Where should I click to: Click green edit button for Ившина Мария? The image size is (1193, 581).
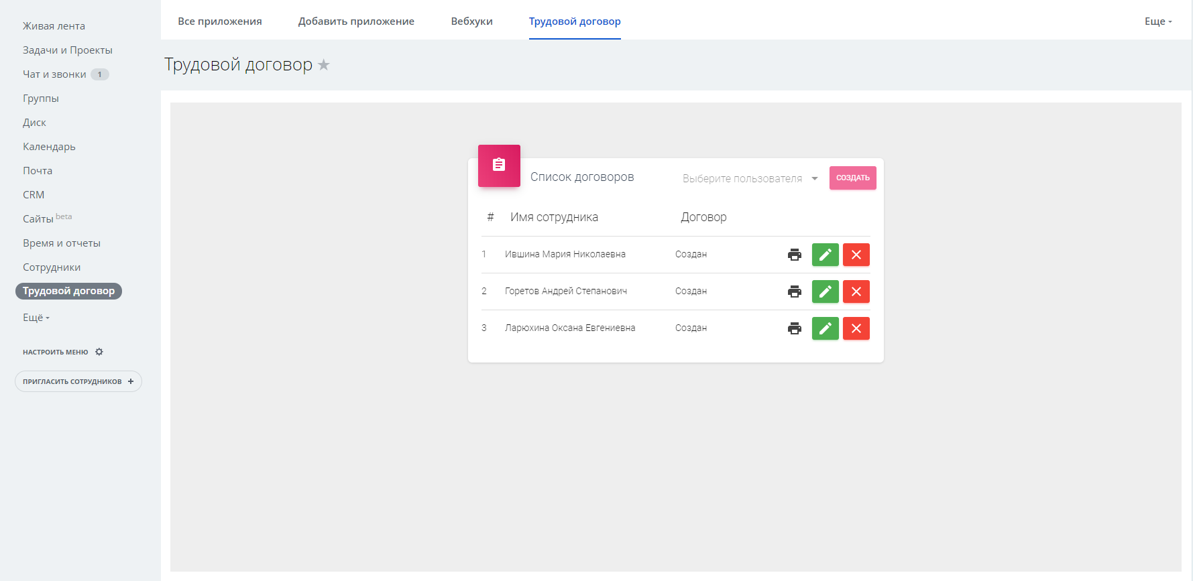(x=825, y=255)
